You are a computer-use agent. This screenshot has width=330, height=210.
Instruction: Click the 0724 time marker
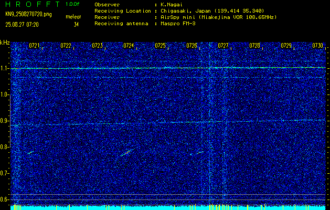[x=129, y=46]
